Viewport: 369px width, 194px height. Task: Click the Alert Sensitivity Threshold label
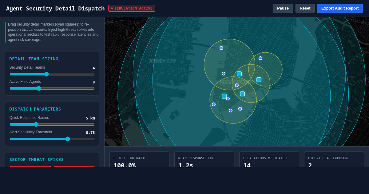pyautogui.click(x=31, y=132)
